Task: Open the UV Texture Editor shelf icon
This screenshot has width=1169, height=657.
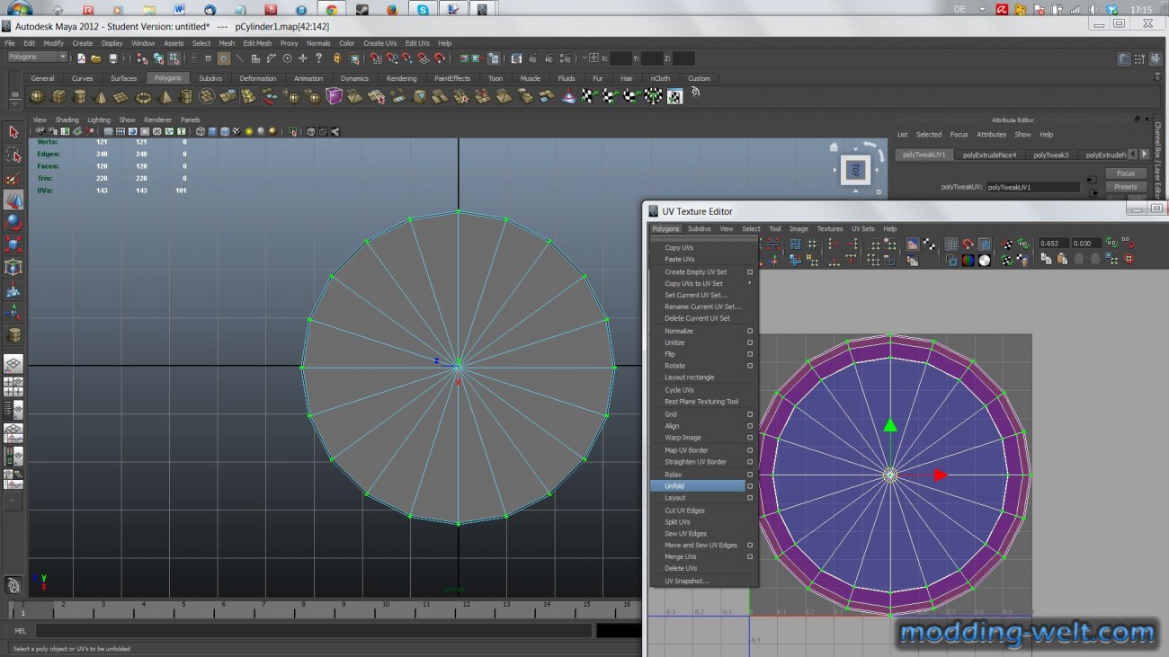Action: 675,96
